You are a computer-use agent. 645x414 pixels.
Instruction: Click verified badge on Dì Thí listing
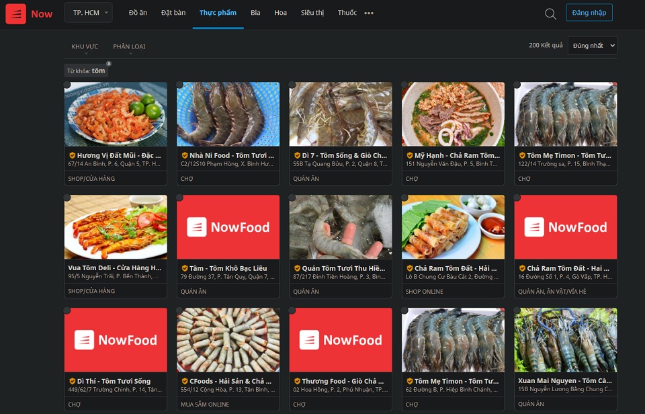pos(72,381)
